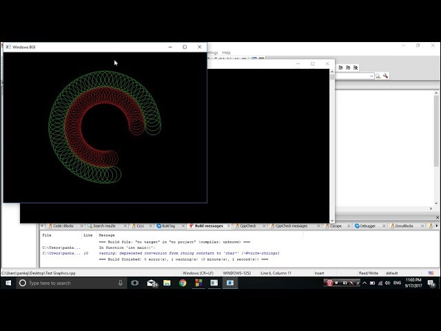
Task: Click the battery icon in tray
Action: [x=372, y=283]
